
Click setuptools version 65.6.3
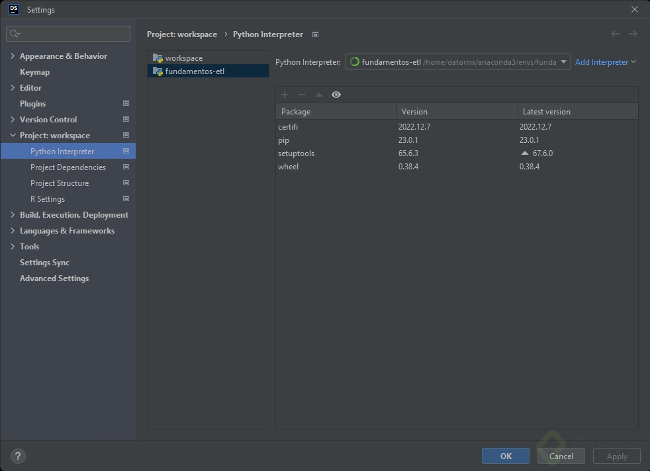pyautogui.click(x=408, y=153)
